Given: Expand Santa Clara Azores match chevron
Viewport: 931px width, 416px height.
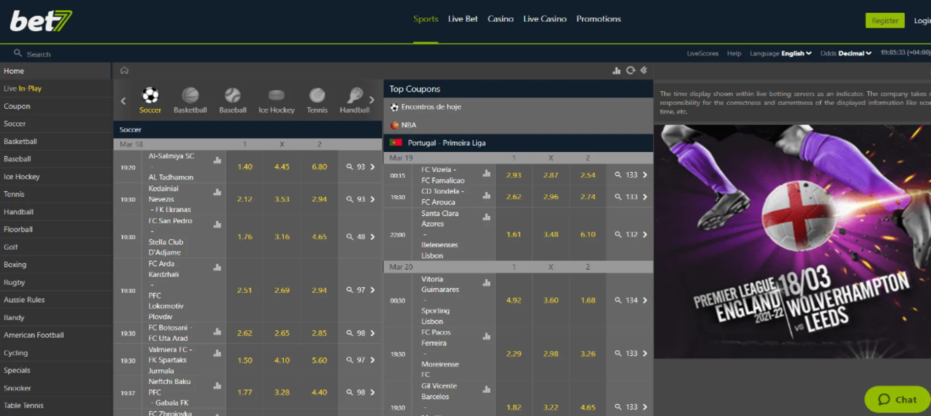Looking at the screenshot, I should pyautogui.click(x=645, y=234).
